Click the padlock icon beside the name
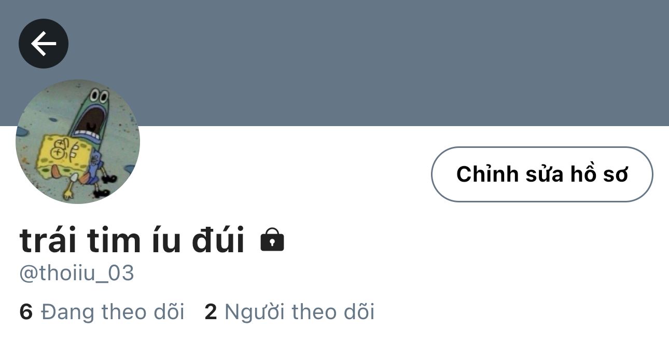 [272, 240]
